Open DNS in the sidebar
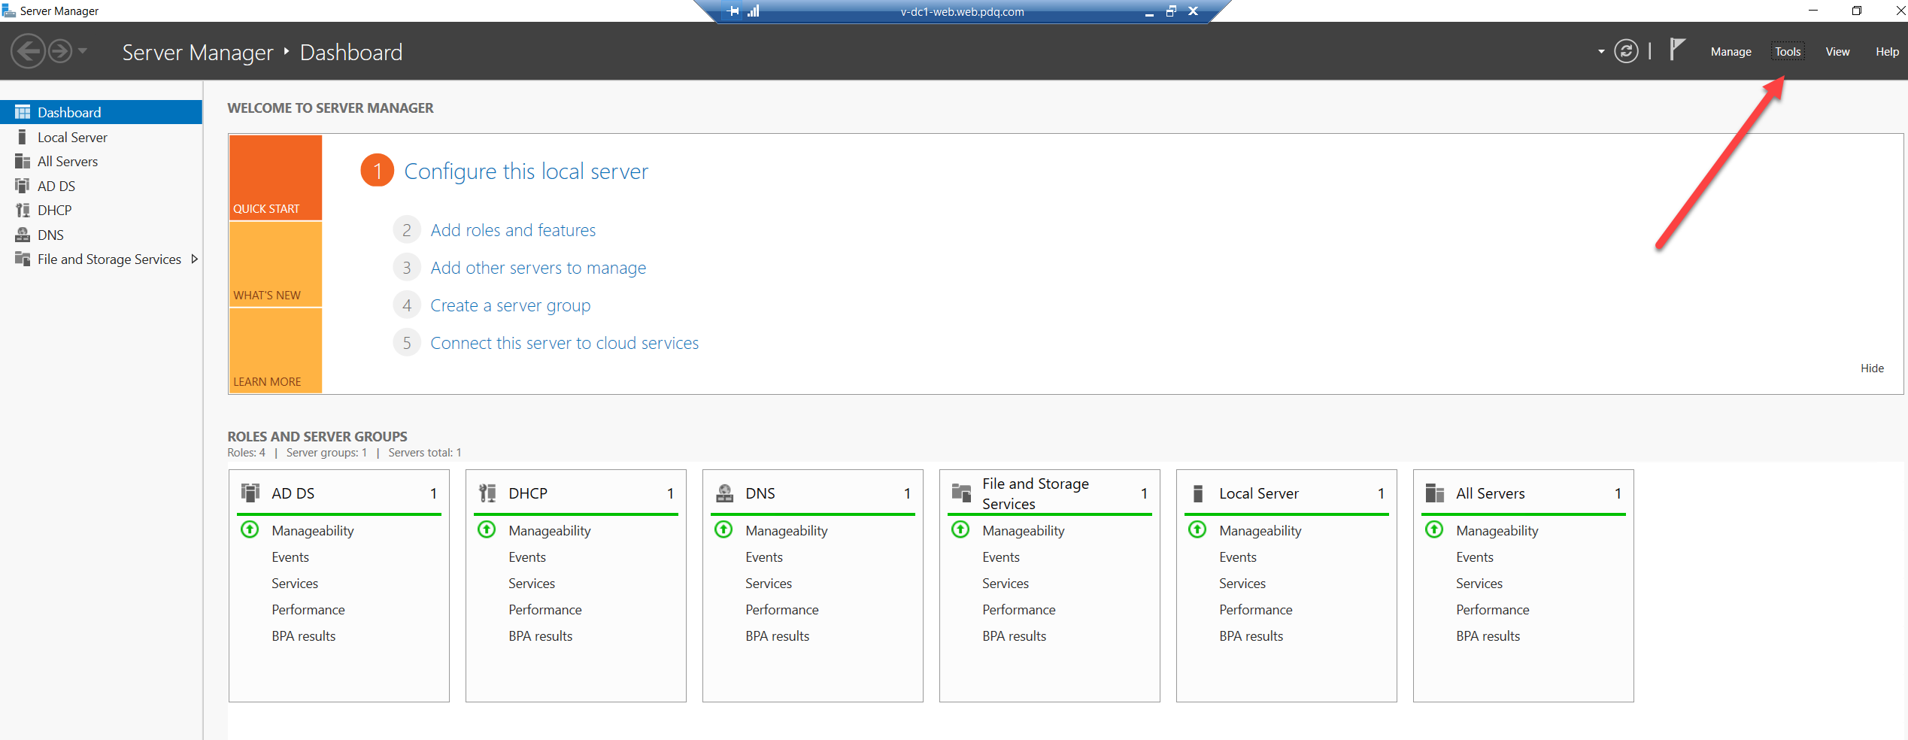This screenshot has width=1908, height=740. [101, 235]
